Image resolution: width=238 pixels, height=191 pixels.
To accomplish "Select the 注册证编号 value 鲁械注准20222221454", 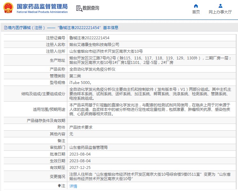I will tap(89, 38).
